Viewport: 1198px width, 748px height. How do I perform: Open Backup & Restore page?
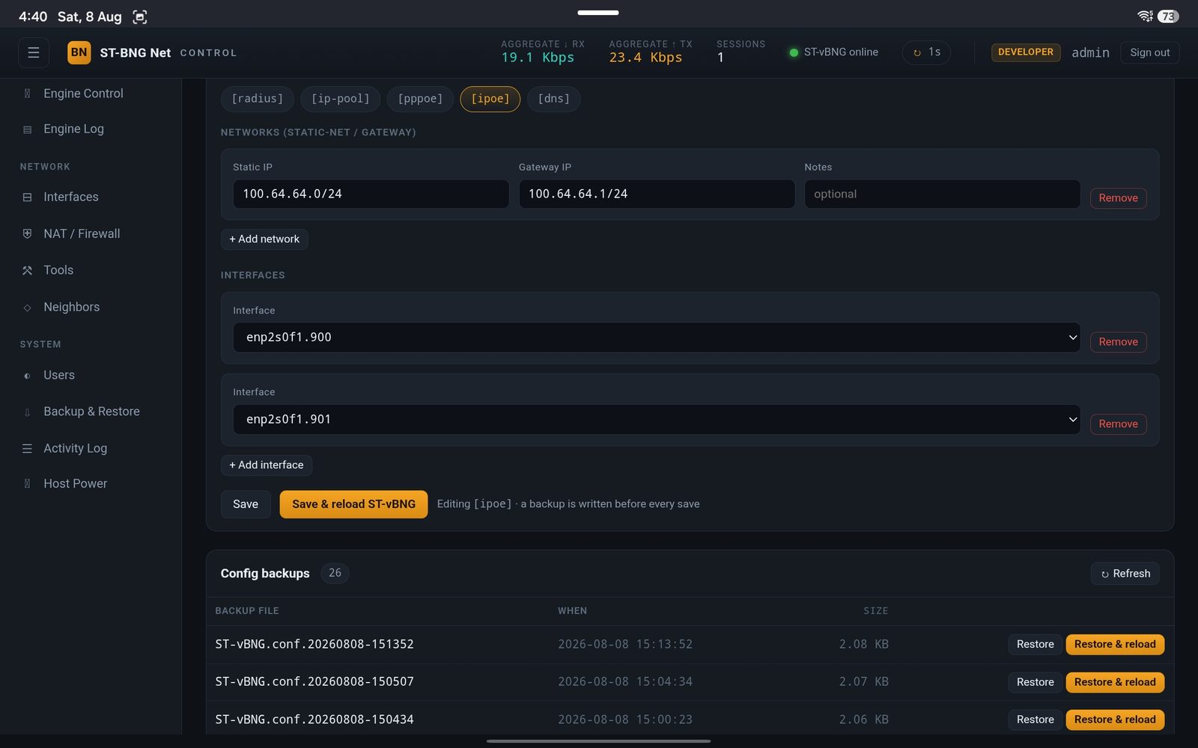91,412
